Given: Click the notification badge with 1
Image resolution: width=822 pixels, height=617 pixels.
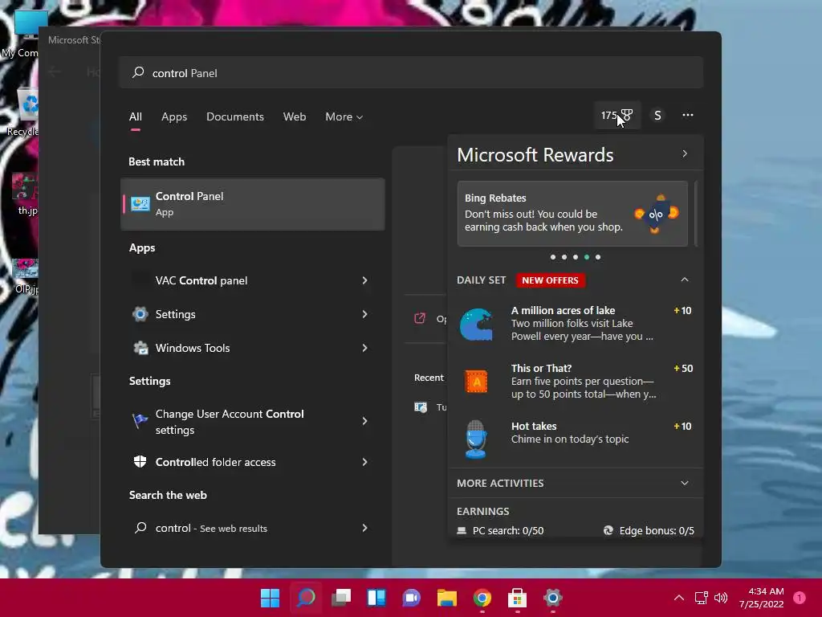Looking at the screenshot, I should [x=800, y=598].
